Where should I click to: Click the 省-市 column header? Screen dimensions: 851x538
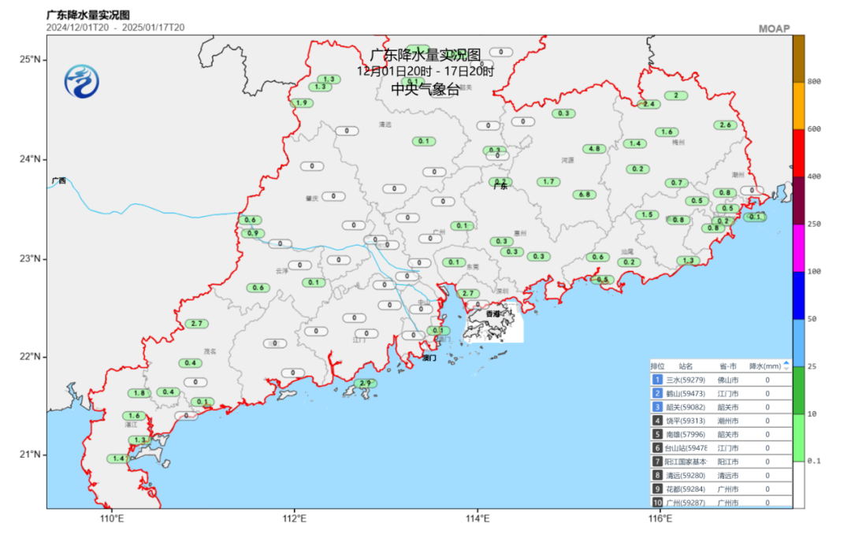coord(727,366)
